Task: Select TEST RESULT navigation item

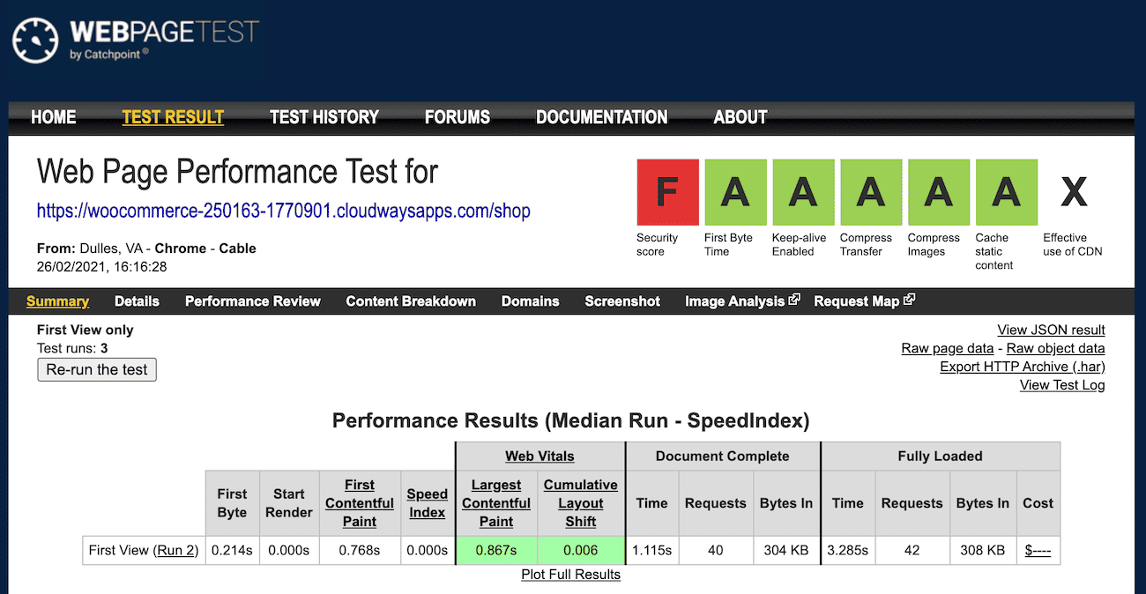Action: point(173,117)
